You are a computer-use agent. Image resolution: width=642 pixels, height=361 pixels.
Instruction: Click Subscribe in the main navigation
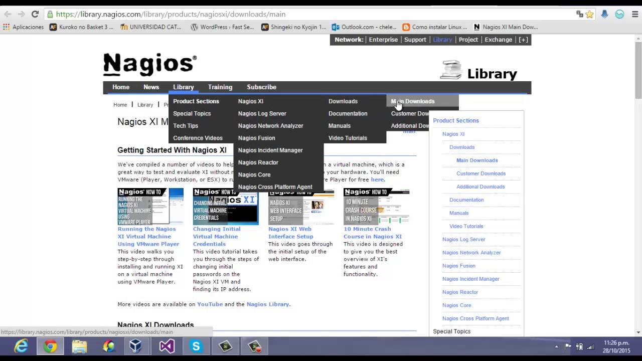(x=261, y=87)
